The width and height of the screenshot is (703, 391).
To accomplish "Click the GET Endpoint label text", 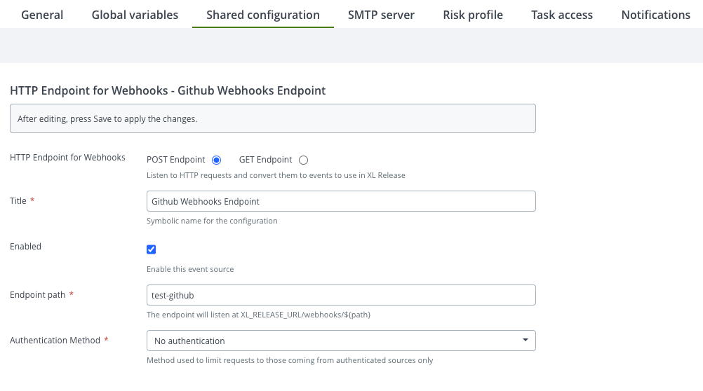I will [265, 160].
